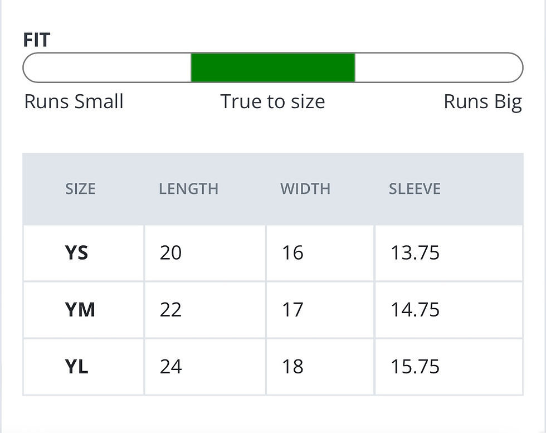Select the WIDTH column header
546x433 pixels.
coord(305,189)
